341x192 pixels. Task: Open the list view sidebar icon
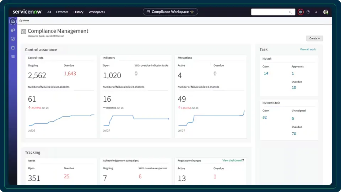13,56
